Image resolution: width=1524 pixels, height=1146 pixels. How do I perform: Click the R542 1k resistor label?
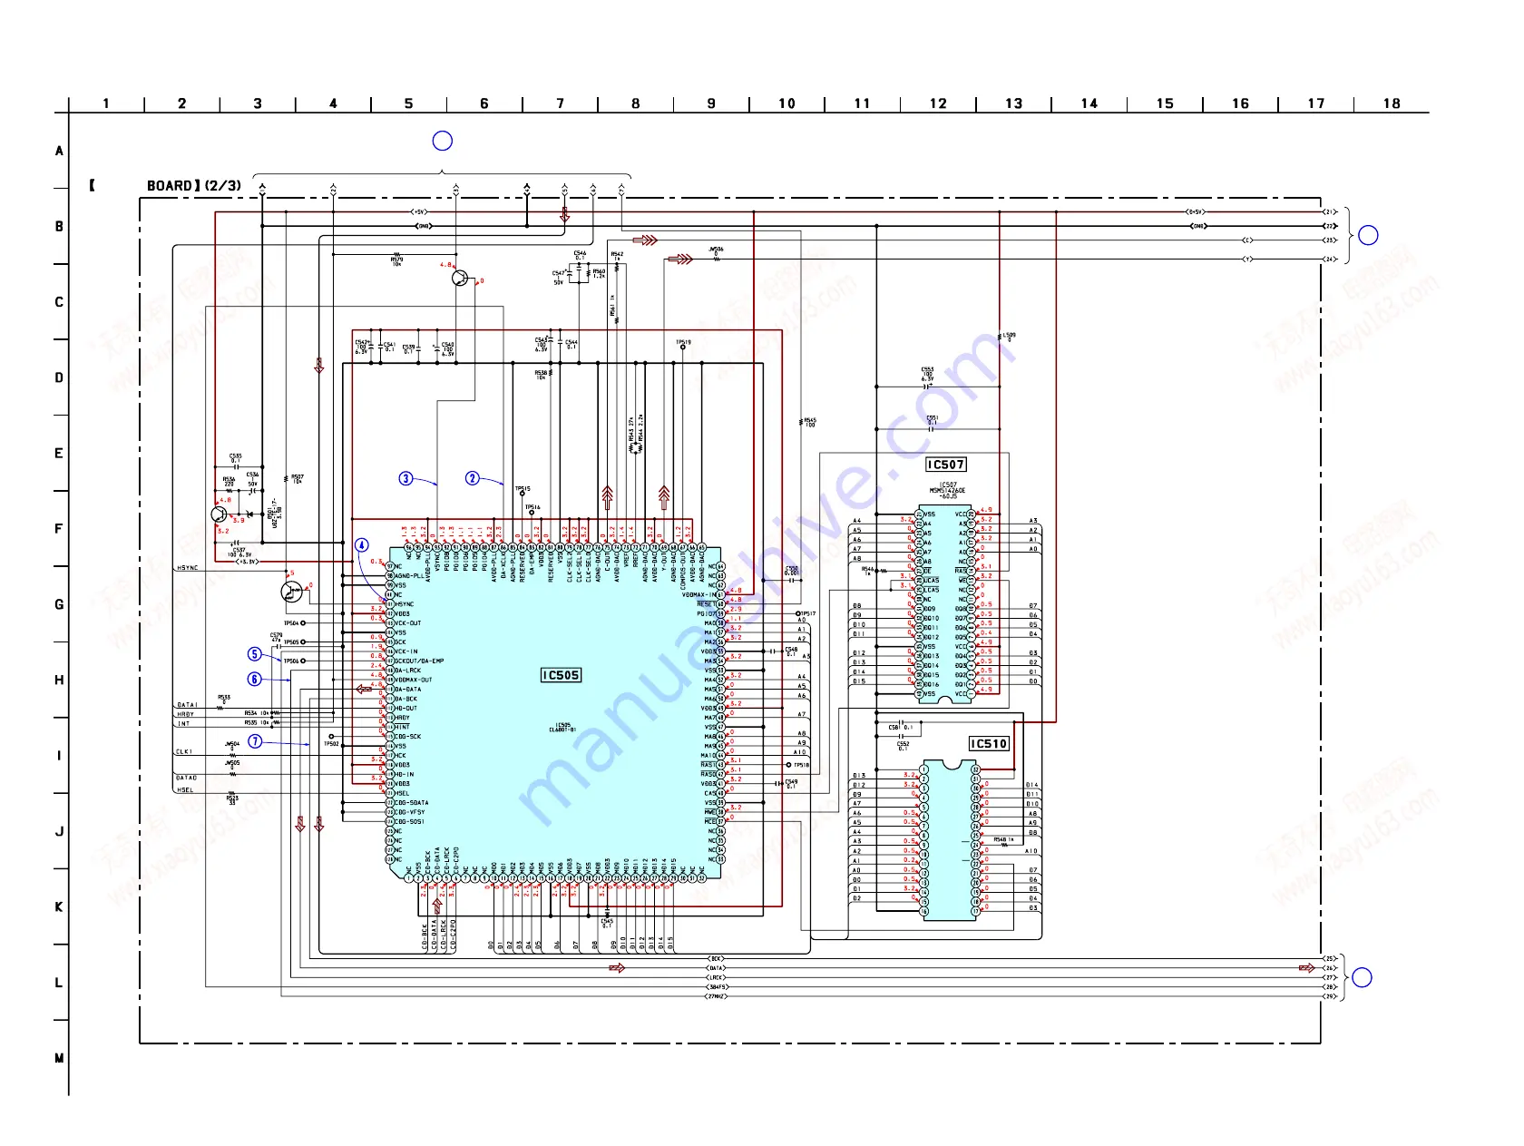(617, 256)
